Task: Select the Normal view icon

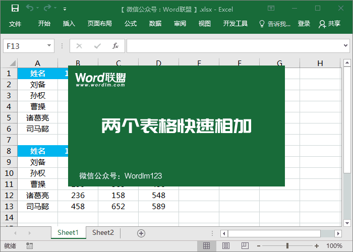Action: [x=206, y=245]
